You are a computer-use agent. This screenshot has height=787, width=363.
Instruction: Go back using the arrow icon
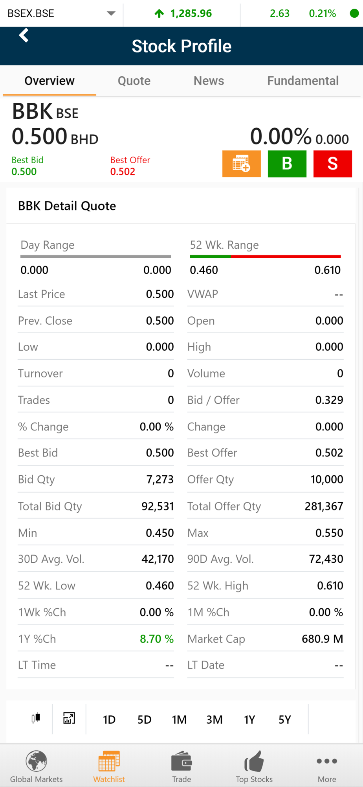24,35
